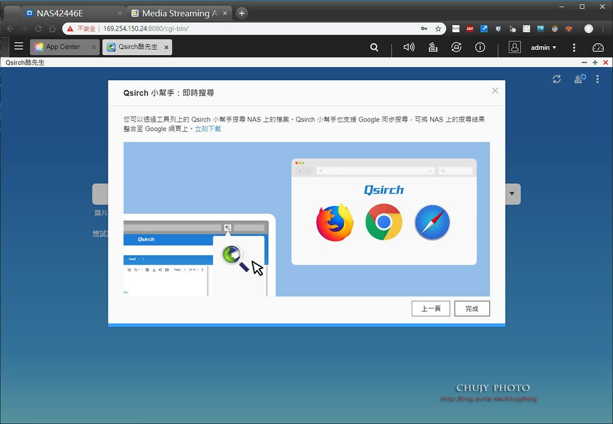Click the Qsirch logo in illustration
The image size is (613, 424).
(383, 190)
